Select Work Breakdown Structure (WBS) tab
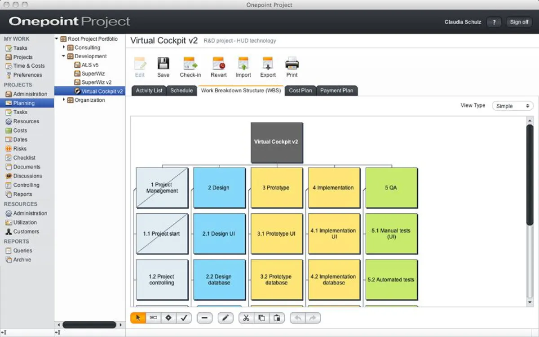Image resolution: width=539 pixels, height=337 pixels. pyautogui.click(x=241, y=91)
